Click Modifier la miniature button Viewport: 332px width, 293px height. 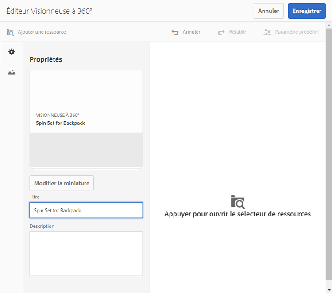coord(62,183)
